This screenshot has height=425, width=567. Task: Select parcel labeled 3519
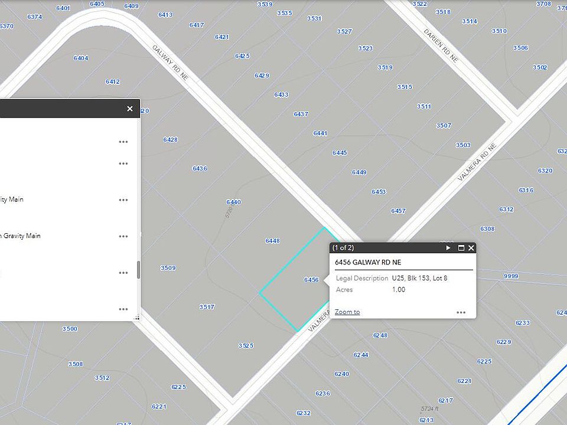point(385,67)
